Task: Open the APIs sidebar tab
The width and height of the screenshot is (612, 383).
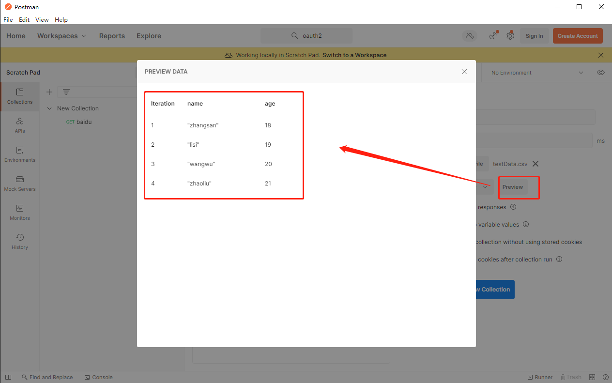Action: pyautogui.click(x=20, y=125)
